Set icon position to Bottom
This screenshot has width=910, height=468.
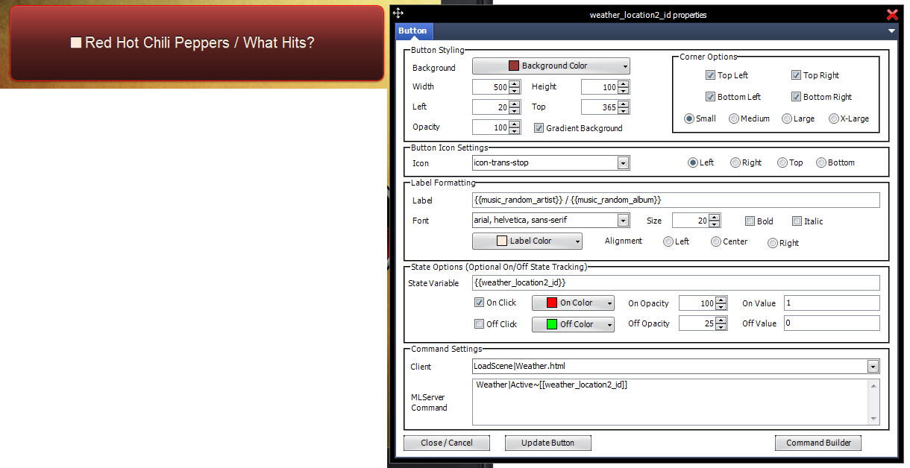[821, 162]
